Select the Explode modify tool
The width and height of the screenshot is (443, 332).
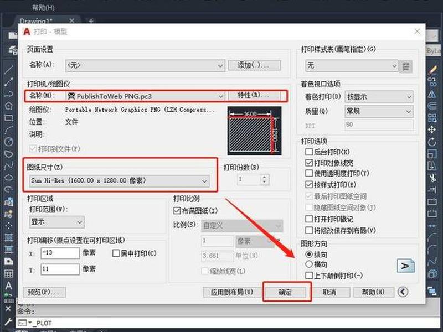click(x=432, y=273)
